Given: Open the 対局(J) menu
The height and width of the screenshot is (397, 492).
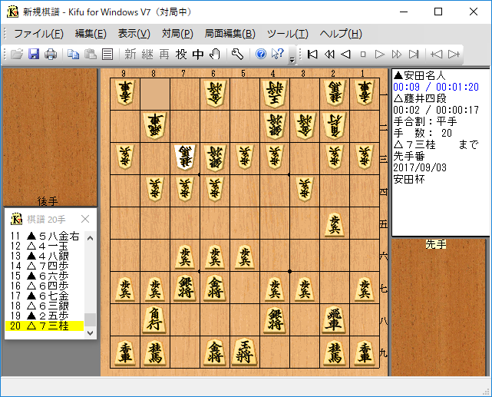Looking at the screenshot, I should coord(177,34).
